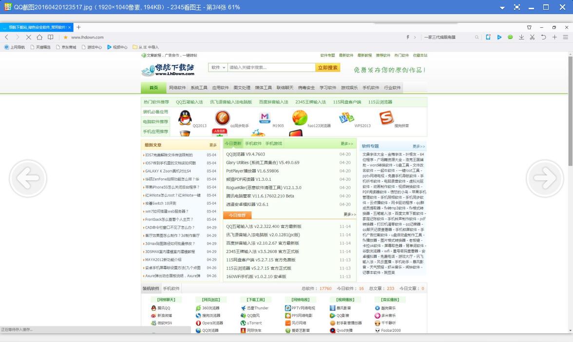The height and width of the screenshot is (342, 573).
Task: Click the lightning speed-mode icon
Action: pyautogui.click(x=408, y=37)
